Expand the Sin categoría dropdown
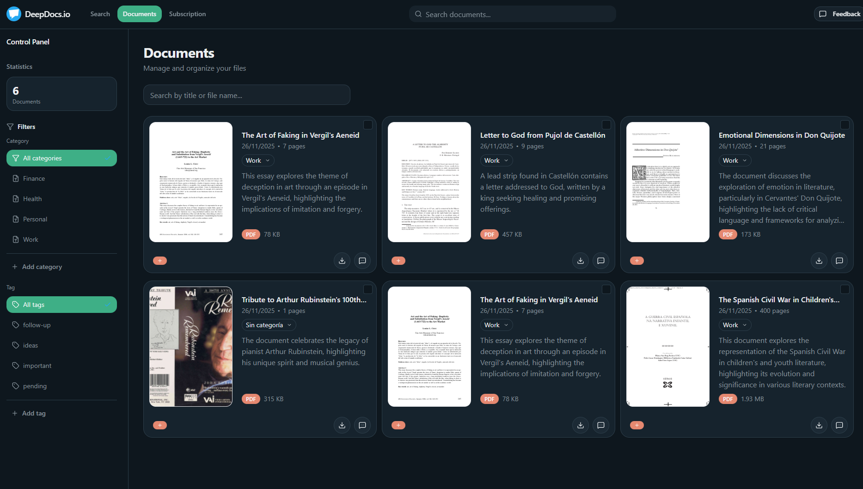Screen dimensions: 863x489 [268, 325]
